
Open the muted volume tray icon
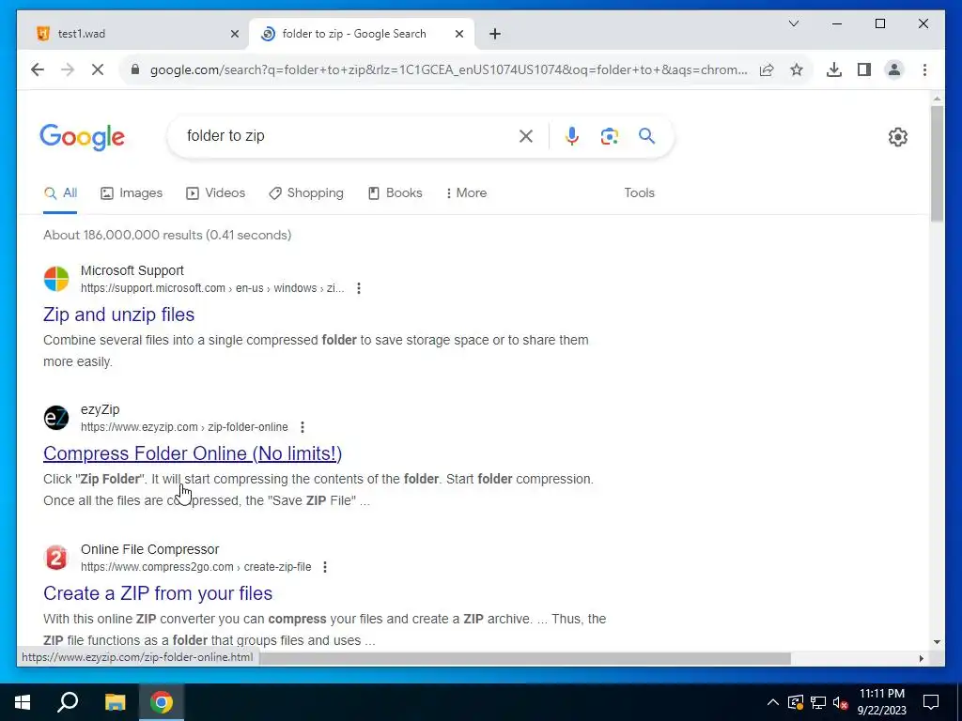tap(840, 702)
